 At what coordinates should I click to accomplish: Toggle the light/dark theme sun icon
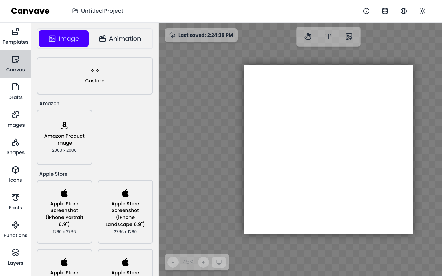[x=422, y=11]
